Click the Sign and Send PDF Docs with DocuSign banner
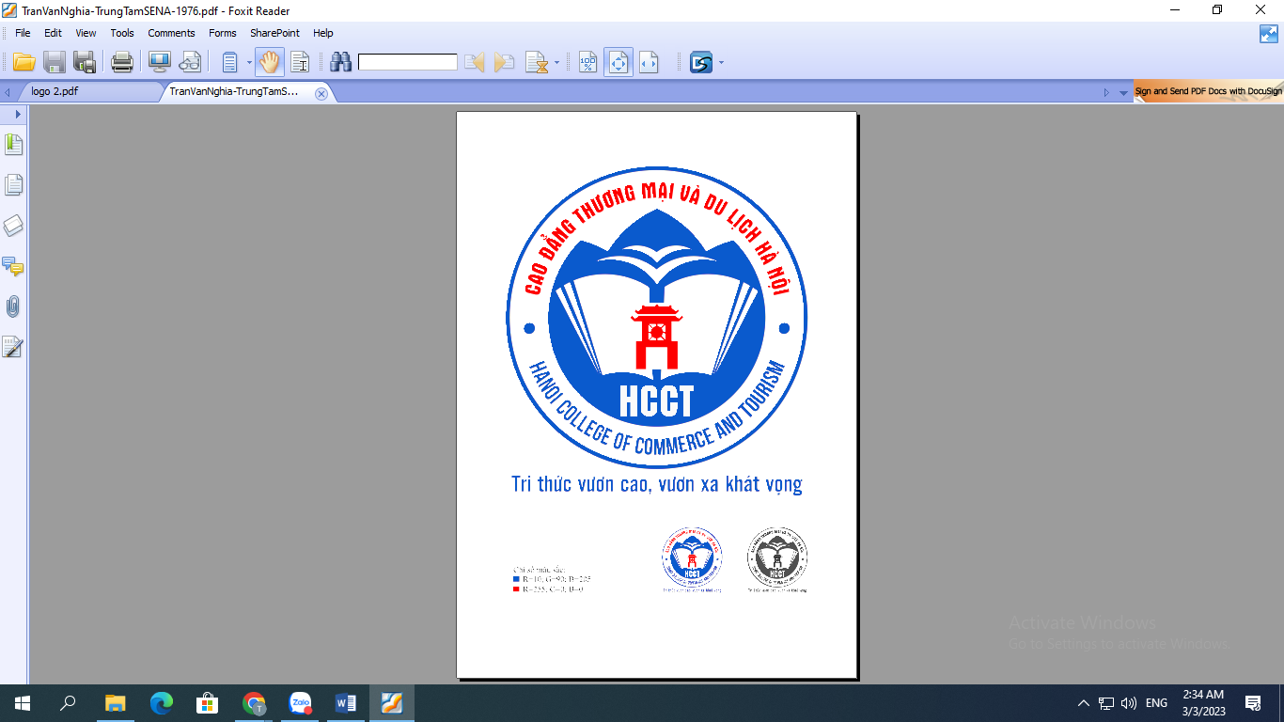The height and width of the screenshot is (722, 1284). [x=1209, y=91]
